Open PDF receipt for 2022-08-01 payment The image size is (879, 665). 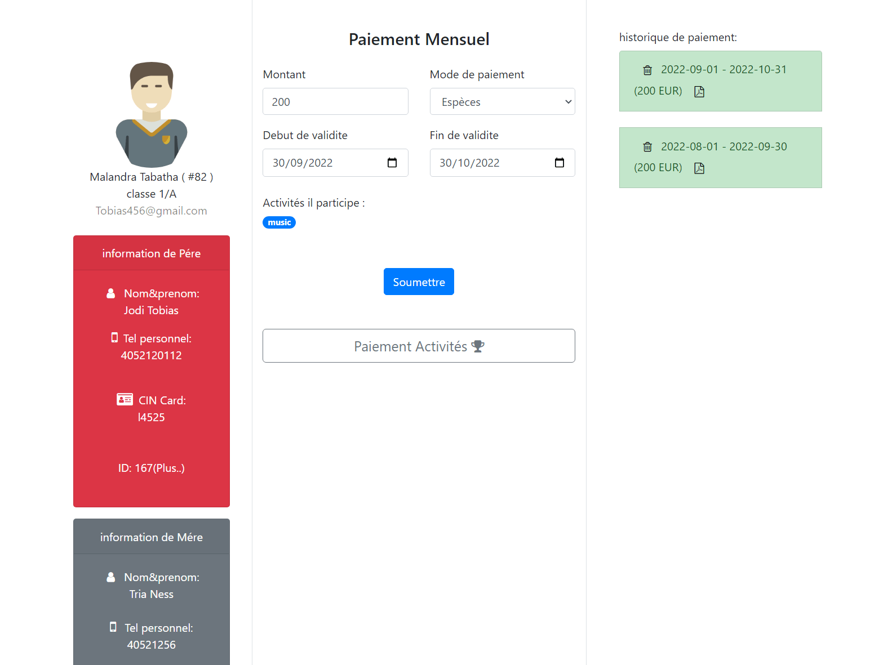[x=699, y=168]
